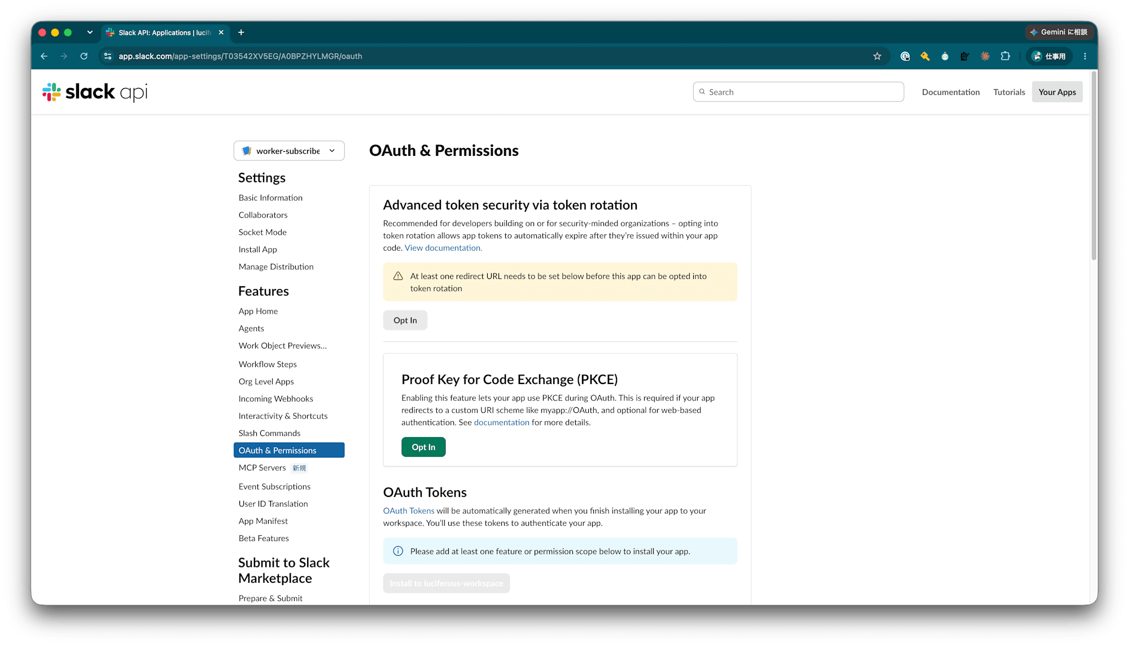Go to Event Subscriptions
The width and height of the screenshot is (1129, 646).
274,486
